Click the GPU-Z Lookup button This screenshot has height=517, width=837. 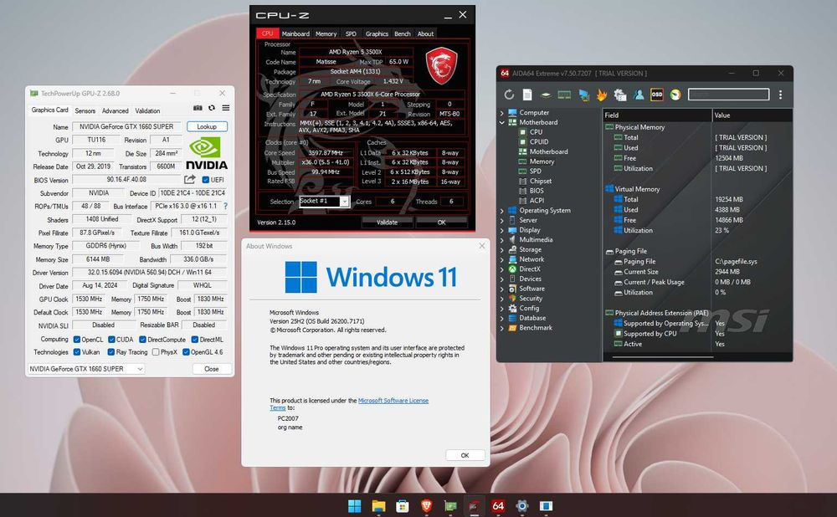pyautogui.click(x=207, y=126)
